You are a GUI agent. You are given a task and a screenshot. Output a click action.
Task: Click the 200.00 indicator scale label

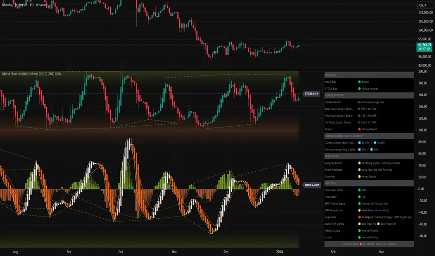[x=423, y=71]
